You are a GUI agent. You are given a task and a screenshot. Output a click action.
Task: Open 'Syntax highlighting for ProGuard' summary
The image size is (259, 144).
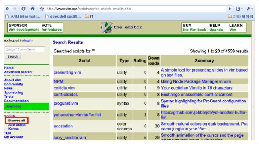click(203, 103)
